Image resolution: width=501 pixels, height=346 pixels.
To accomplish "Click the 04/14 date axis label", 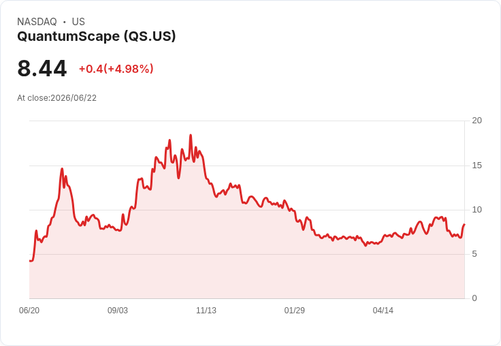I will (x=383, y=311).
